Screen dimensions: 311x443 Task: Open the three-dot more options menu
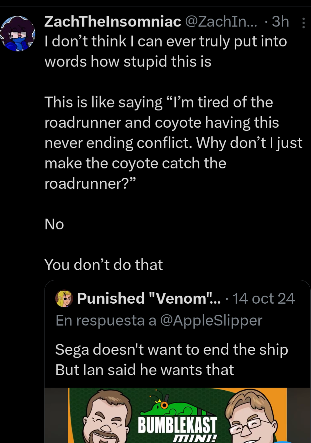[x=303, y=23]
